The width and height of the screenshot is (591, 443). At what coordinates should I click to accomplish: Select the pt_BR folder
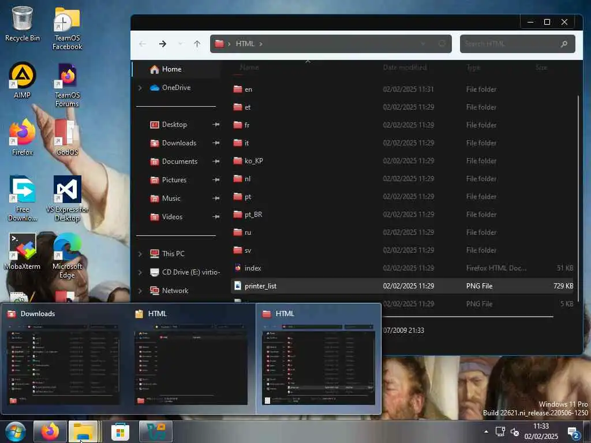(402, 215)
